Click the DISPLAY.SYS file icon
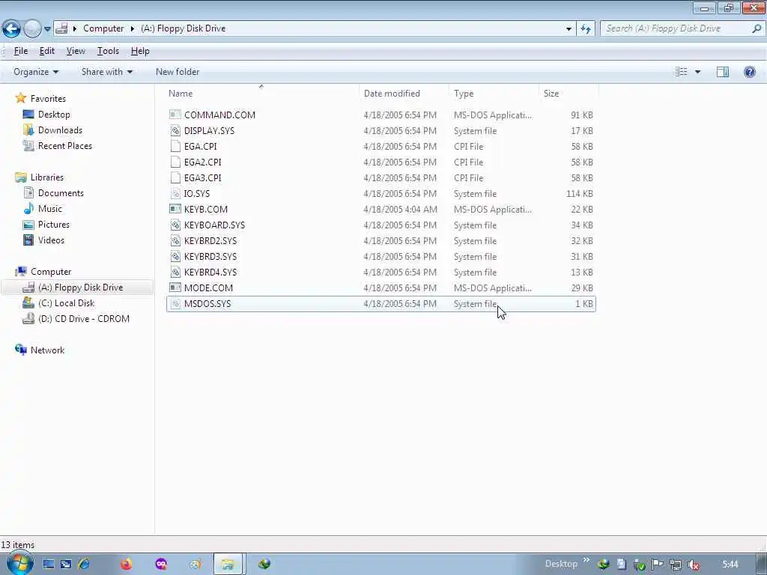Screen dimensions: 767x575 point(175,130)
